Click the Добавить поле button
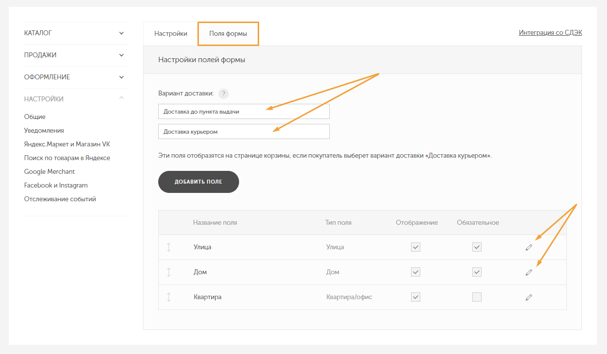 (198, 182)
